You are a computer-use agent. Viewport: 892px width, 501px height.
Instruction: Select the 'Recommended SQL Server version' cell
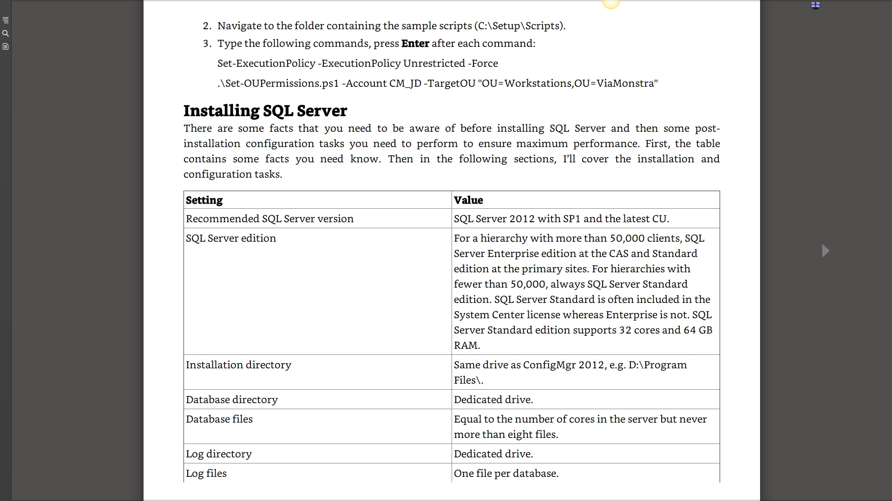tap(269, 219)
